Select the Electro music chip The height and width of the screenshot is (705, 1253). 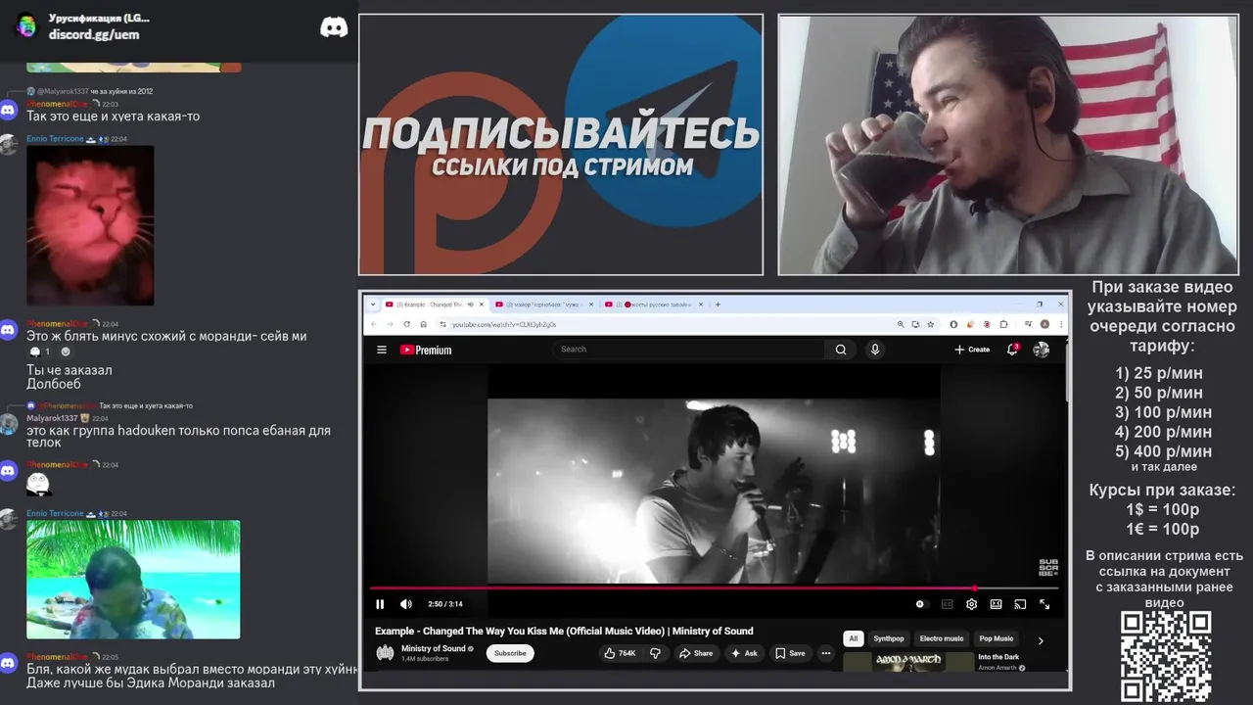(x=942, y=638)
